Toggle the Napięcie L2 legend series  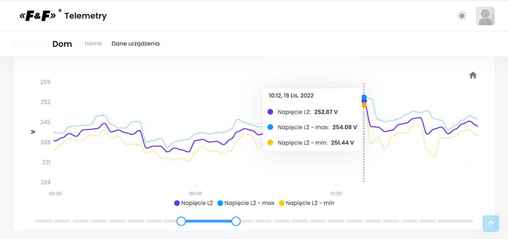[194, 203]
